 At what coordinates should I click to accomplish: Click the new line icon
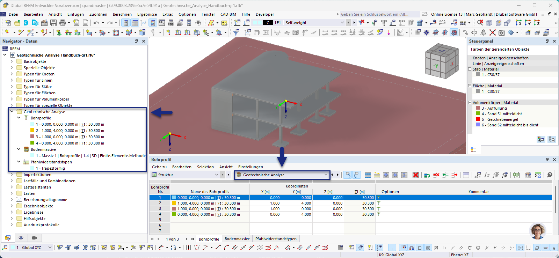pyautogui.click(x=21, y=32)
